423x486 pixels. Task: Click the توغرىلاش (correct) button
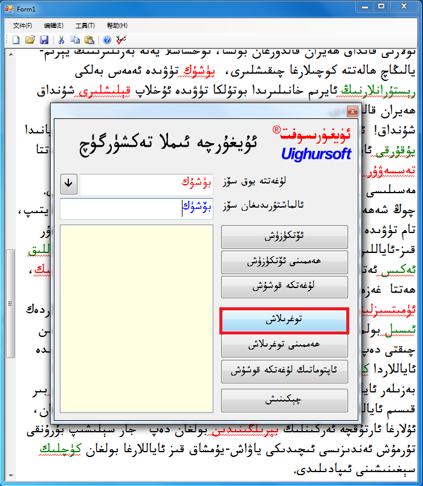pyautogui.click(x=284, y=321)
